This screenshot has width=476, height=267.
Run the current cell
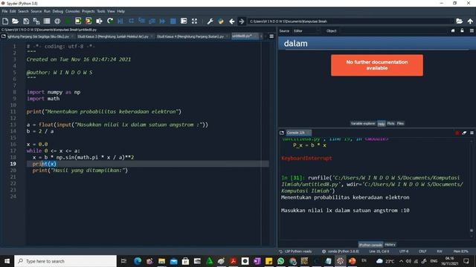click(x=78, y=22)
